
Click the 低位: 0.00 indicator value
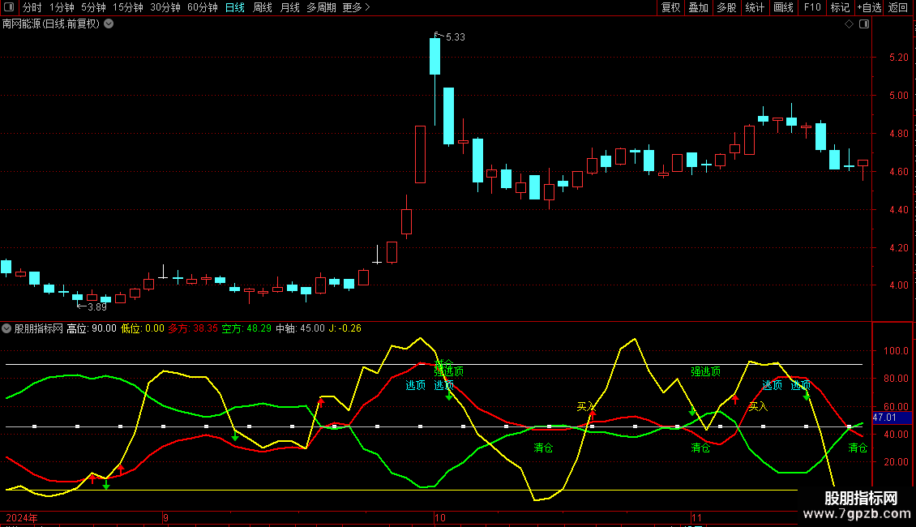pos(143,328)
